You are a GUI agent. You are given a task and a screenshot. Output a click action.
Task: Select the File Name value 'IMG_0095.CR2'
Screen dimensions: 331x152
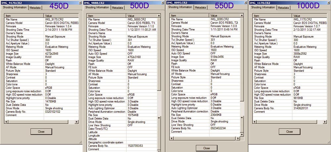[220, 19]
